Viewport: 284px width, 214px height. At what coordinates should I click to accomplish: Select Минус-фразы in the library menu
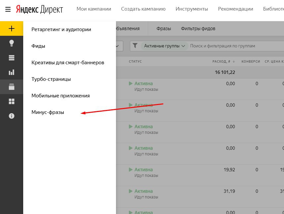[x=48, y=112]
